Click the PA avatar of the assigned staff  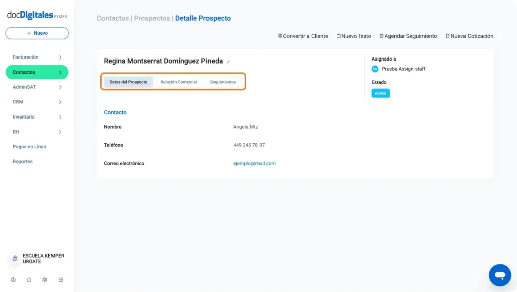click(375, 69)
